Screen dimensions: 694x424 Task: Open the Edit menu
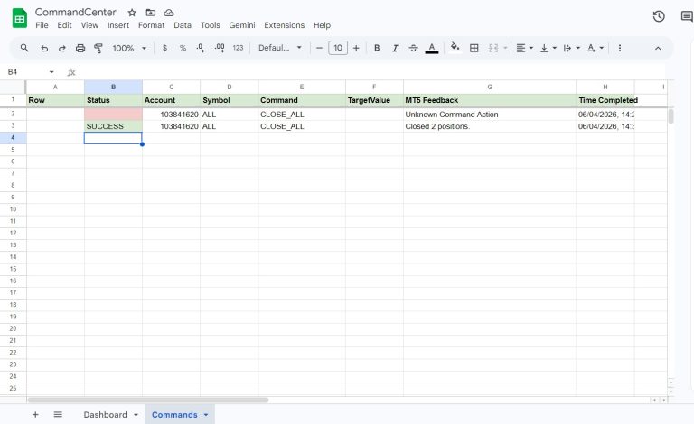[64, 25]
